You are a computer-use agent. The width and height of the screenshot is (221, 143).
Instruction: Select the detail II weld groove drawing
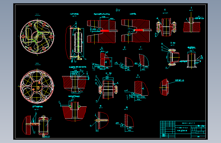coord(102,61)
